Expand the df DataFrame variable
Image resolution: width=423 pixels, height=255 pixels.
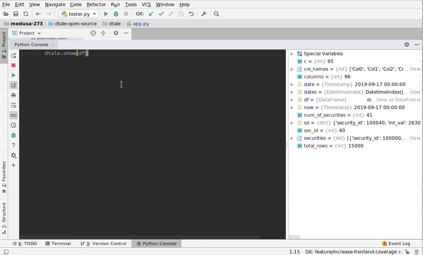tap(292, 99)
